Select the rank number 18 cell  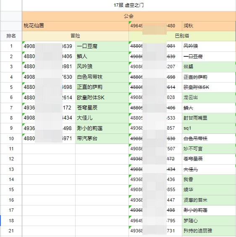[x=11, y=221]
